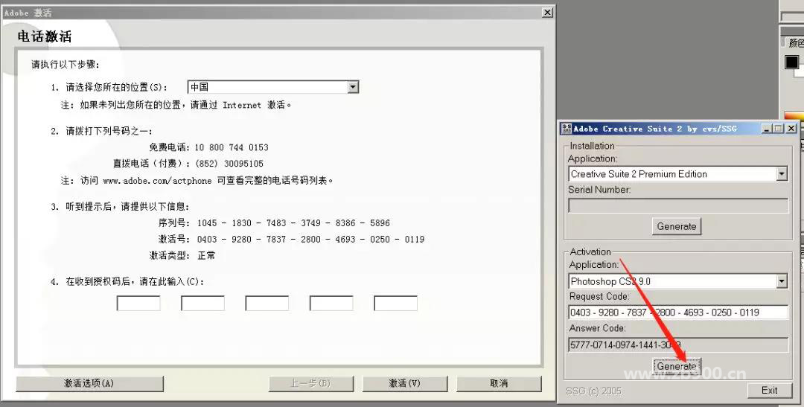The width and height of the screenshot is (804, 407).
Task: Click the disabled 上一步(B) button
Action: coord(311,383)
